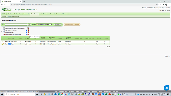This screenshot has width=171, height=96.
Task: Collapse the report settings panel
Action: click(x=2, y=31)
